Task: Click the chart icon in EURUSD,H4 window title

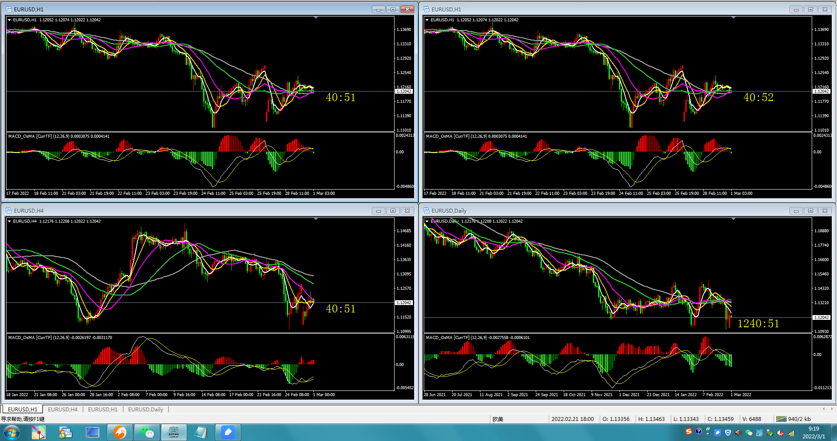Action: tap(8, 210)
